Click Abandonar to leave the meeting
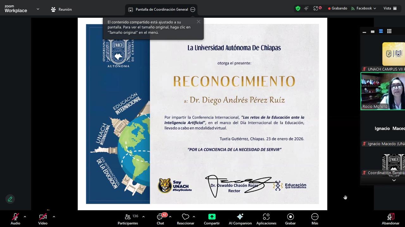The height and width of the screenshot is (227, 405). (x=390, y=217)
